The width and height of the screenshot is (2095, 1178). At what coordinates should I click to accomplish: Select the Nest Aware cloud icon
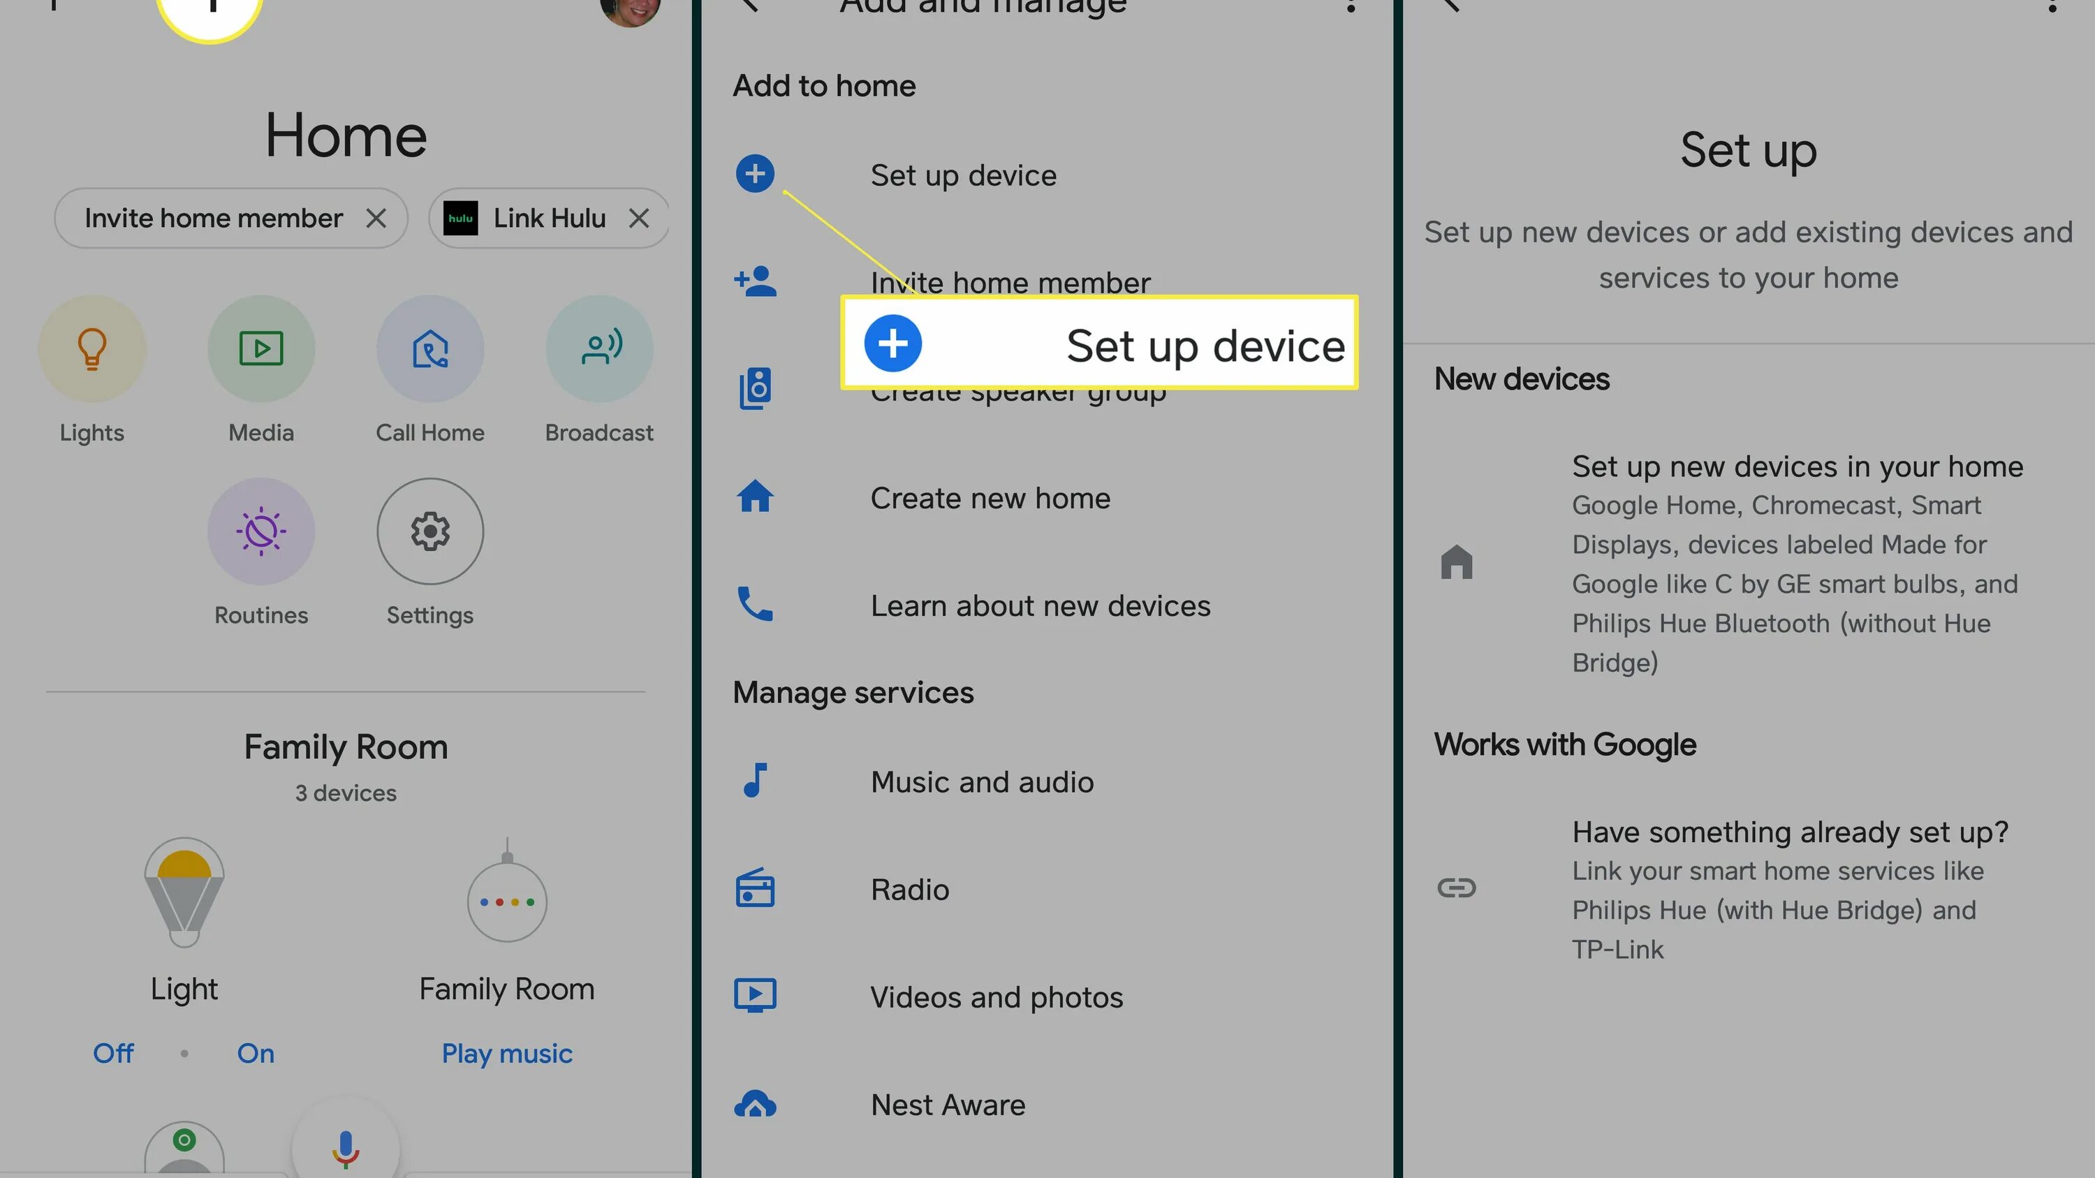(755, 1104)
